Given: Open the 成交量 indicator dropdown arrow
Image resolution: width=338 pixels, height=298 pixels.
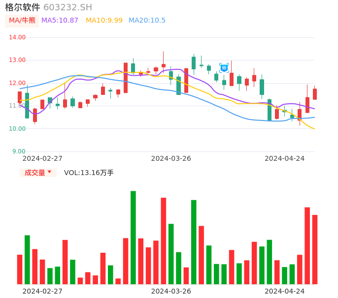Looking at the screenshot, I should pos(49,172).
